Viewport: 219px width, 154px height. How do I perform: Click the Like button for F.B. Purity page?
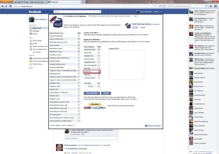pyautogui.click(x=135, y=27)
